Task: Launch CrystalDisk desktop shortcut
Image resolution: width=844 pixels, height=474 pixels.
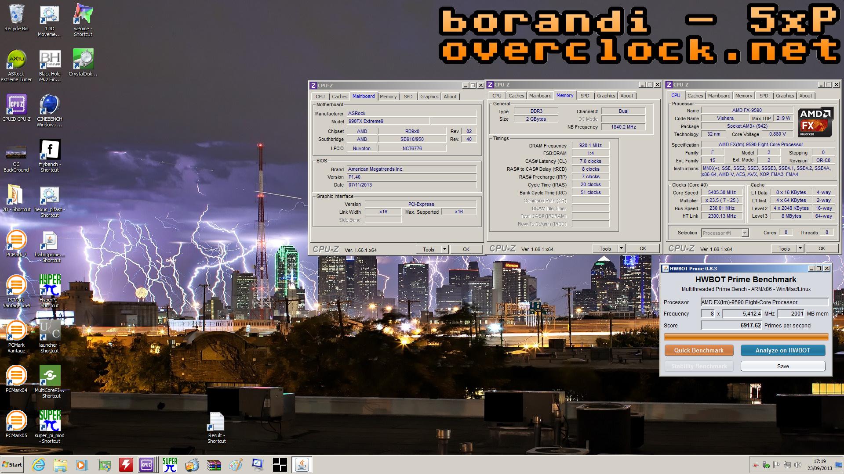Action: coord(83,63)
